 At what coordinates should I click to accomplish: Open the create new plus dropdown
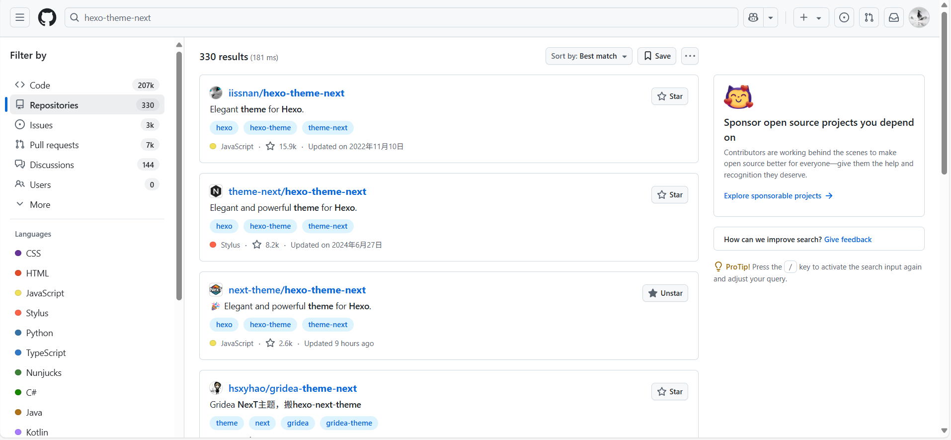[810, 17]
